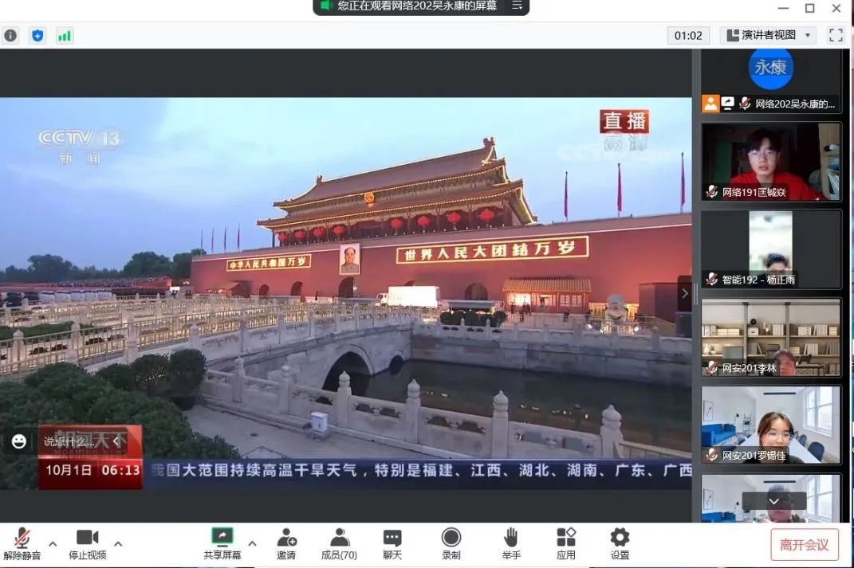Viewport: 854px width, 568px height.
Task: Select 智能192 - 杨正雨 video thumbnail
Action: click(770, 249)
